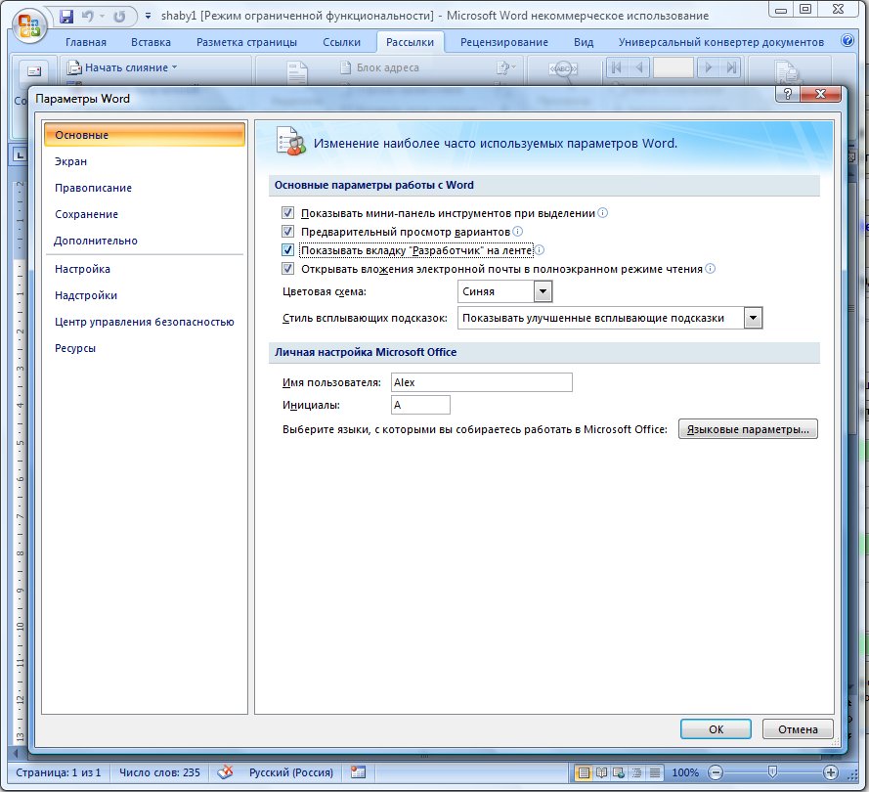
Task: Save document via quick access toolbar
Action: [x=65, y=16]
